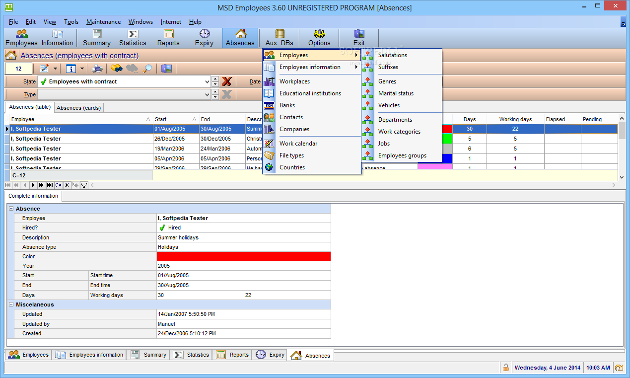Switch to bottom Statistics tab
Screen dimensions: 630x378
click(191, 355)
